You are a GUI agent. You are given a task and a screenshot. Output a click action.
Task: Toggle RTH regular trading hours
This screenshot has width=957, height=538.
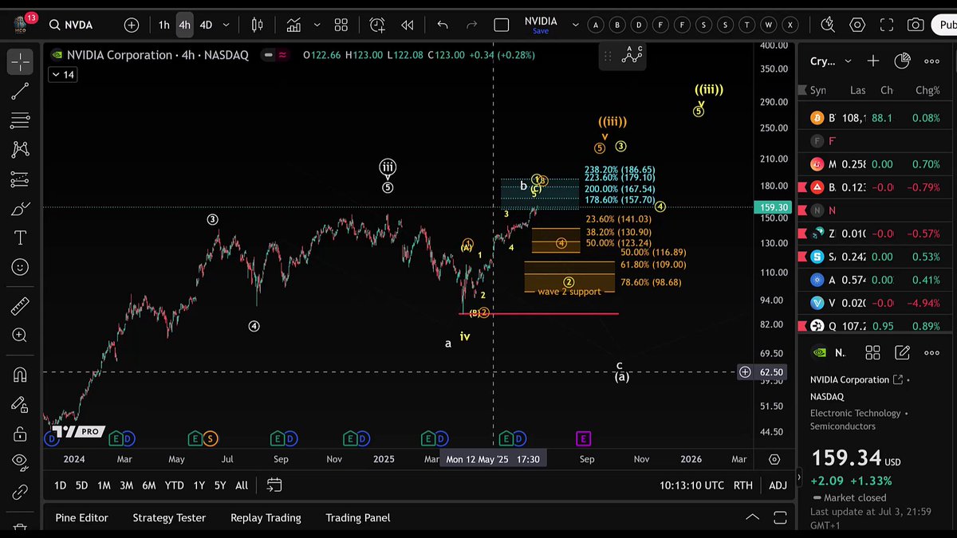[742, 485]
